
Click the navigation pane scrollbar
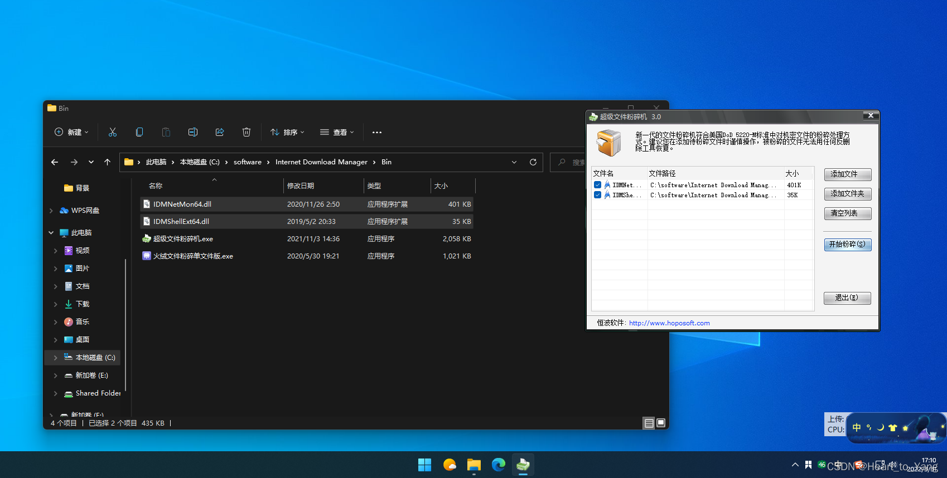click(125, 326)
